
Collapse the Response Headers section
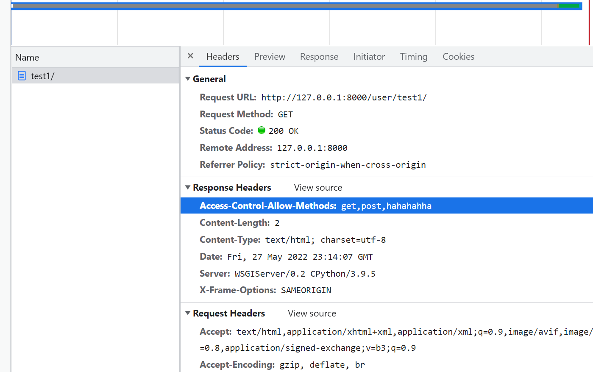pos(188,187)
